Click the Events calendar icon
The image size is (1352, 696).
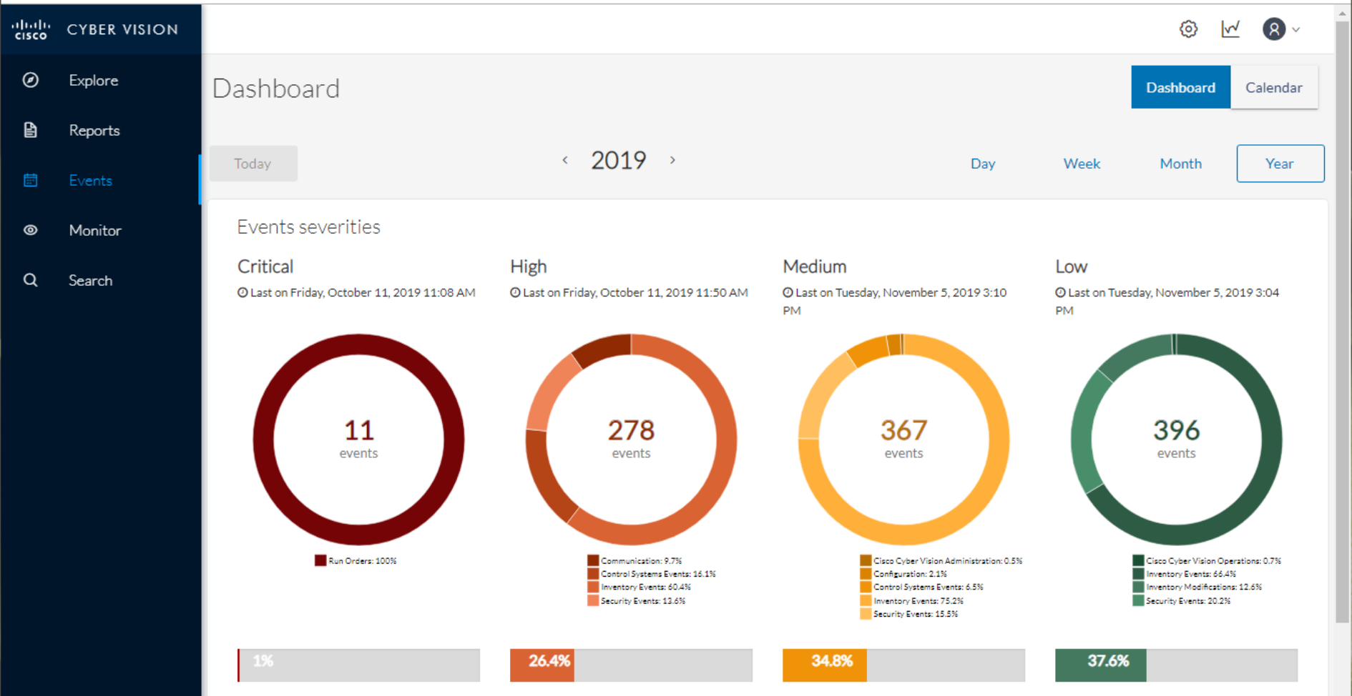(30, 180)
